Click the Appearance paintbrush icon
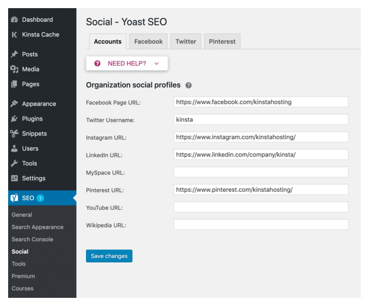 point(14,104)
